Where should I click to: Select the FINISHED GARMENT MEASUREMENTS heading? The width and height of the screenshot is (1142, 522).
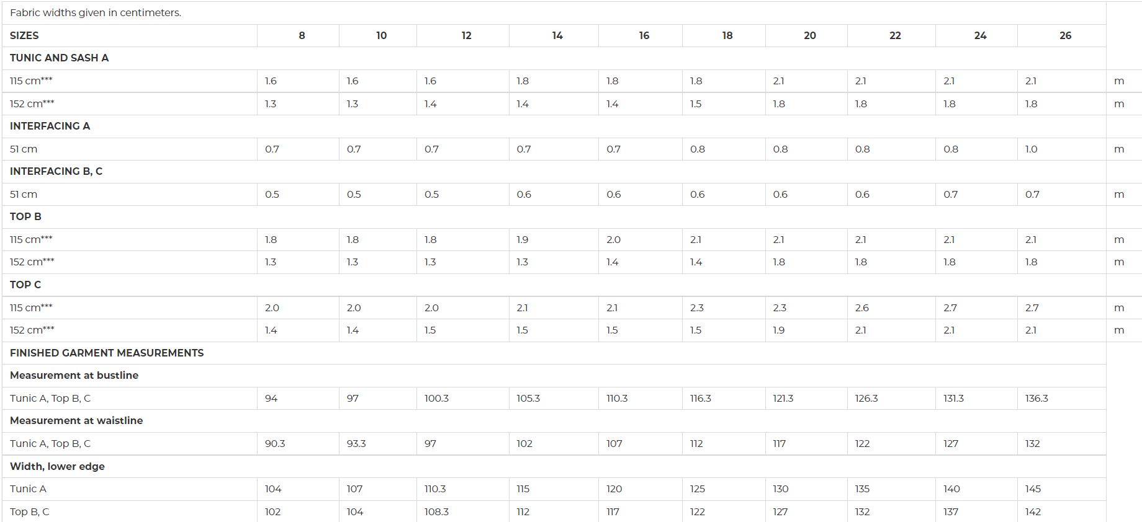[x=107, y=353]
